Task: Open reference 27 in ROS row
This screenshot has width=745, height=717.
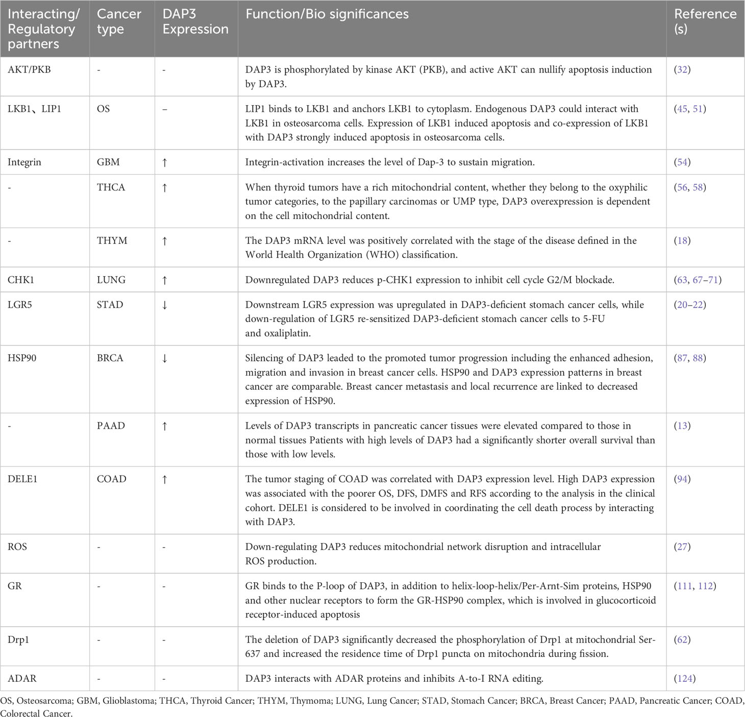Action: pos(682,547)
